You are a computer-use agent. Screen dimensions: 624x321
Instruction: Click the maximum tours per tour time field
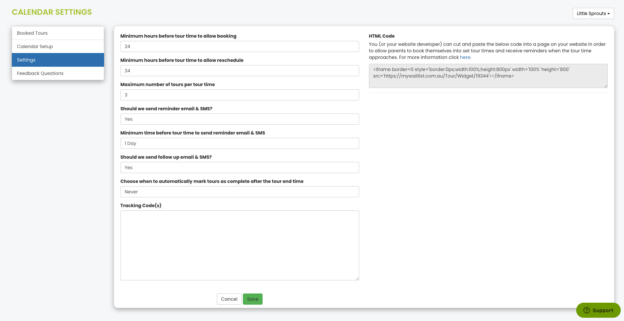[x=240, y=95]
